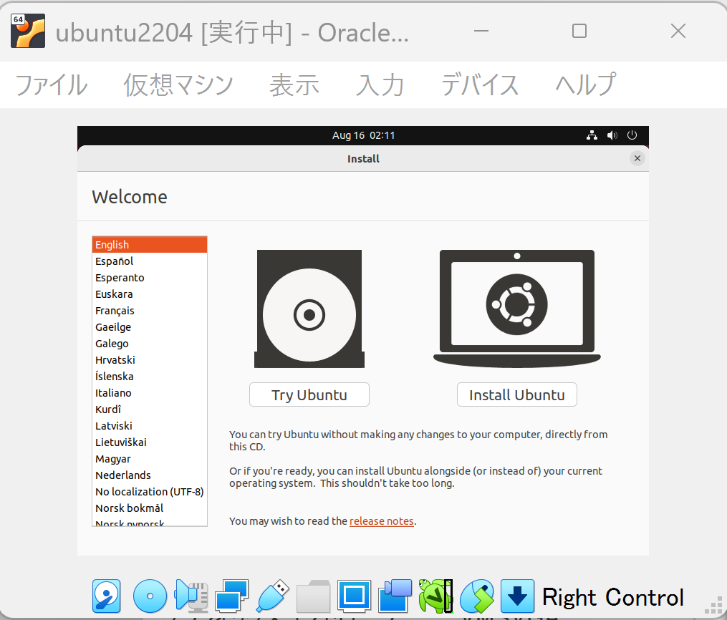Click the laptop with Ubuntu logo image
Viewport: 727px width, 620px height.
(517, 309)
